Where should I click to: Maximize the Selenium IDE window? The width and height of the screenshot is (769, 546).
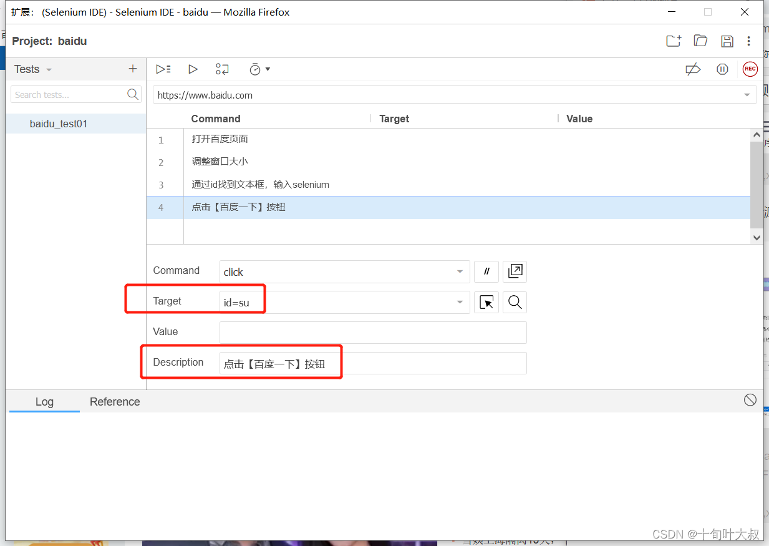click(707, 12)
